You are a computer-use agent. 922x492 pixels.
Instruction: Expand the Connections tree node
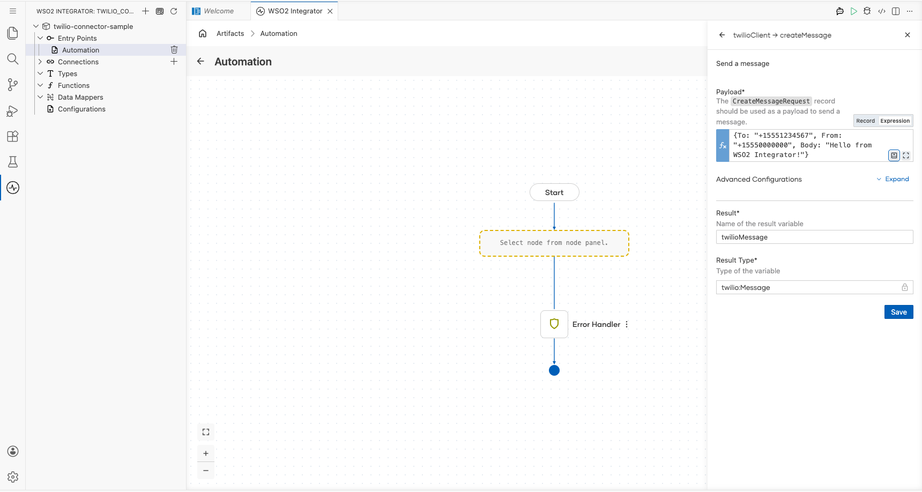coord(40,62)
